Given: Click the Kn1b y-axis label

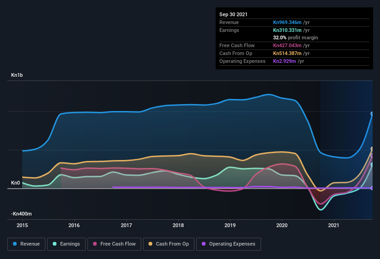Looking at the screenshot, I should [x=17, y=75].
